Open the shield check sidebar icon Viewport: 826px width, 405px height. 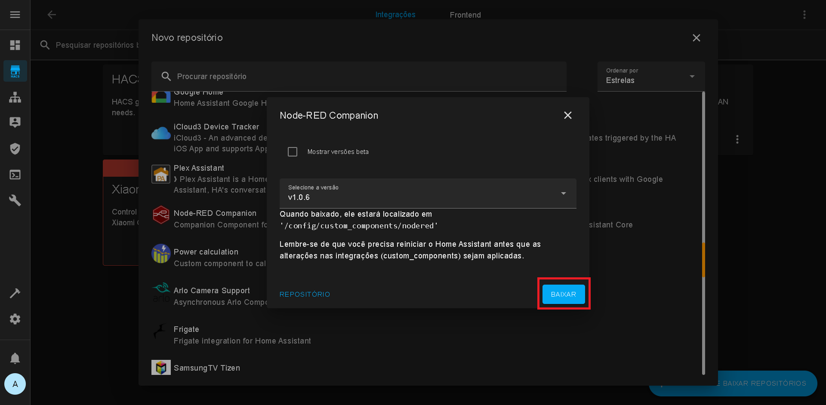tap(15, 149)
